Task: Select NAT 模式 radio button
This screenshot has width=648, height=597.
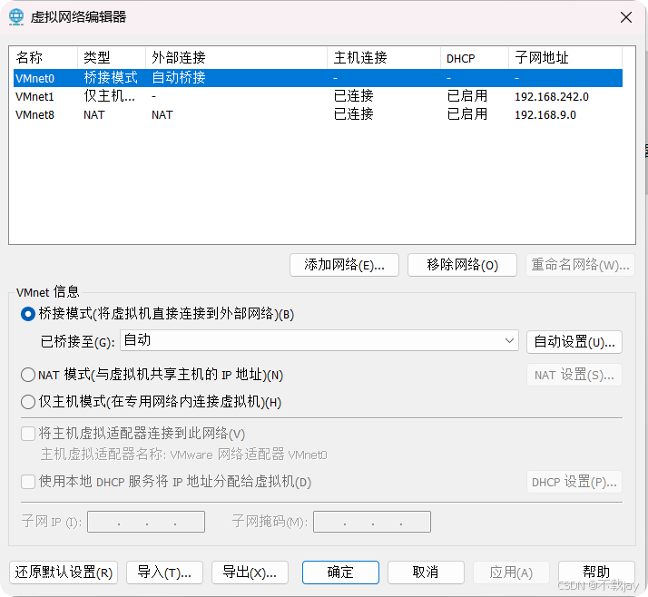Action: (x=28, y=375)
